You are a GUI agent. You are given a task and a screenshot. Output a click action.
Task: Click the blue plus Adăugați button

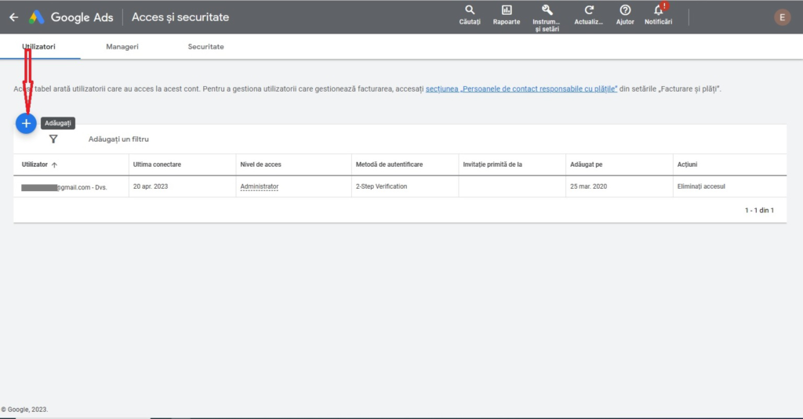[x=26, y=123]
